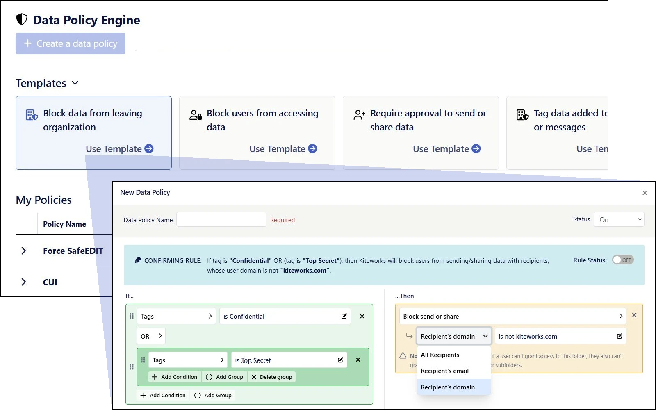Expand the Force SafeEDIT policy row
This screenshot has height=410, width=656.
(24, 251)
